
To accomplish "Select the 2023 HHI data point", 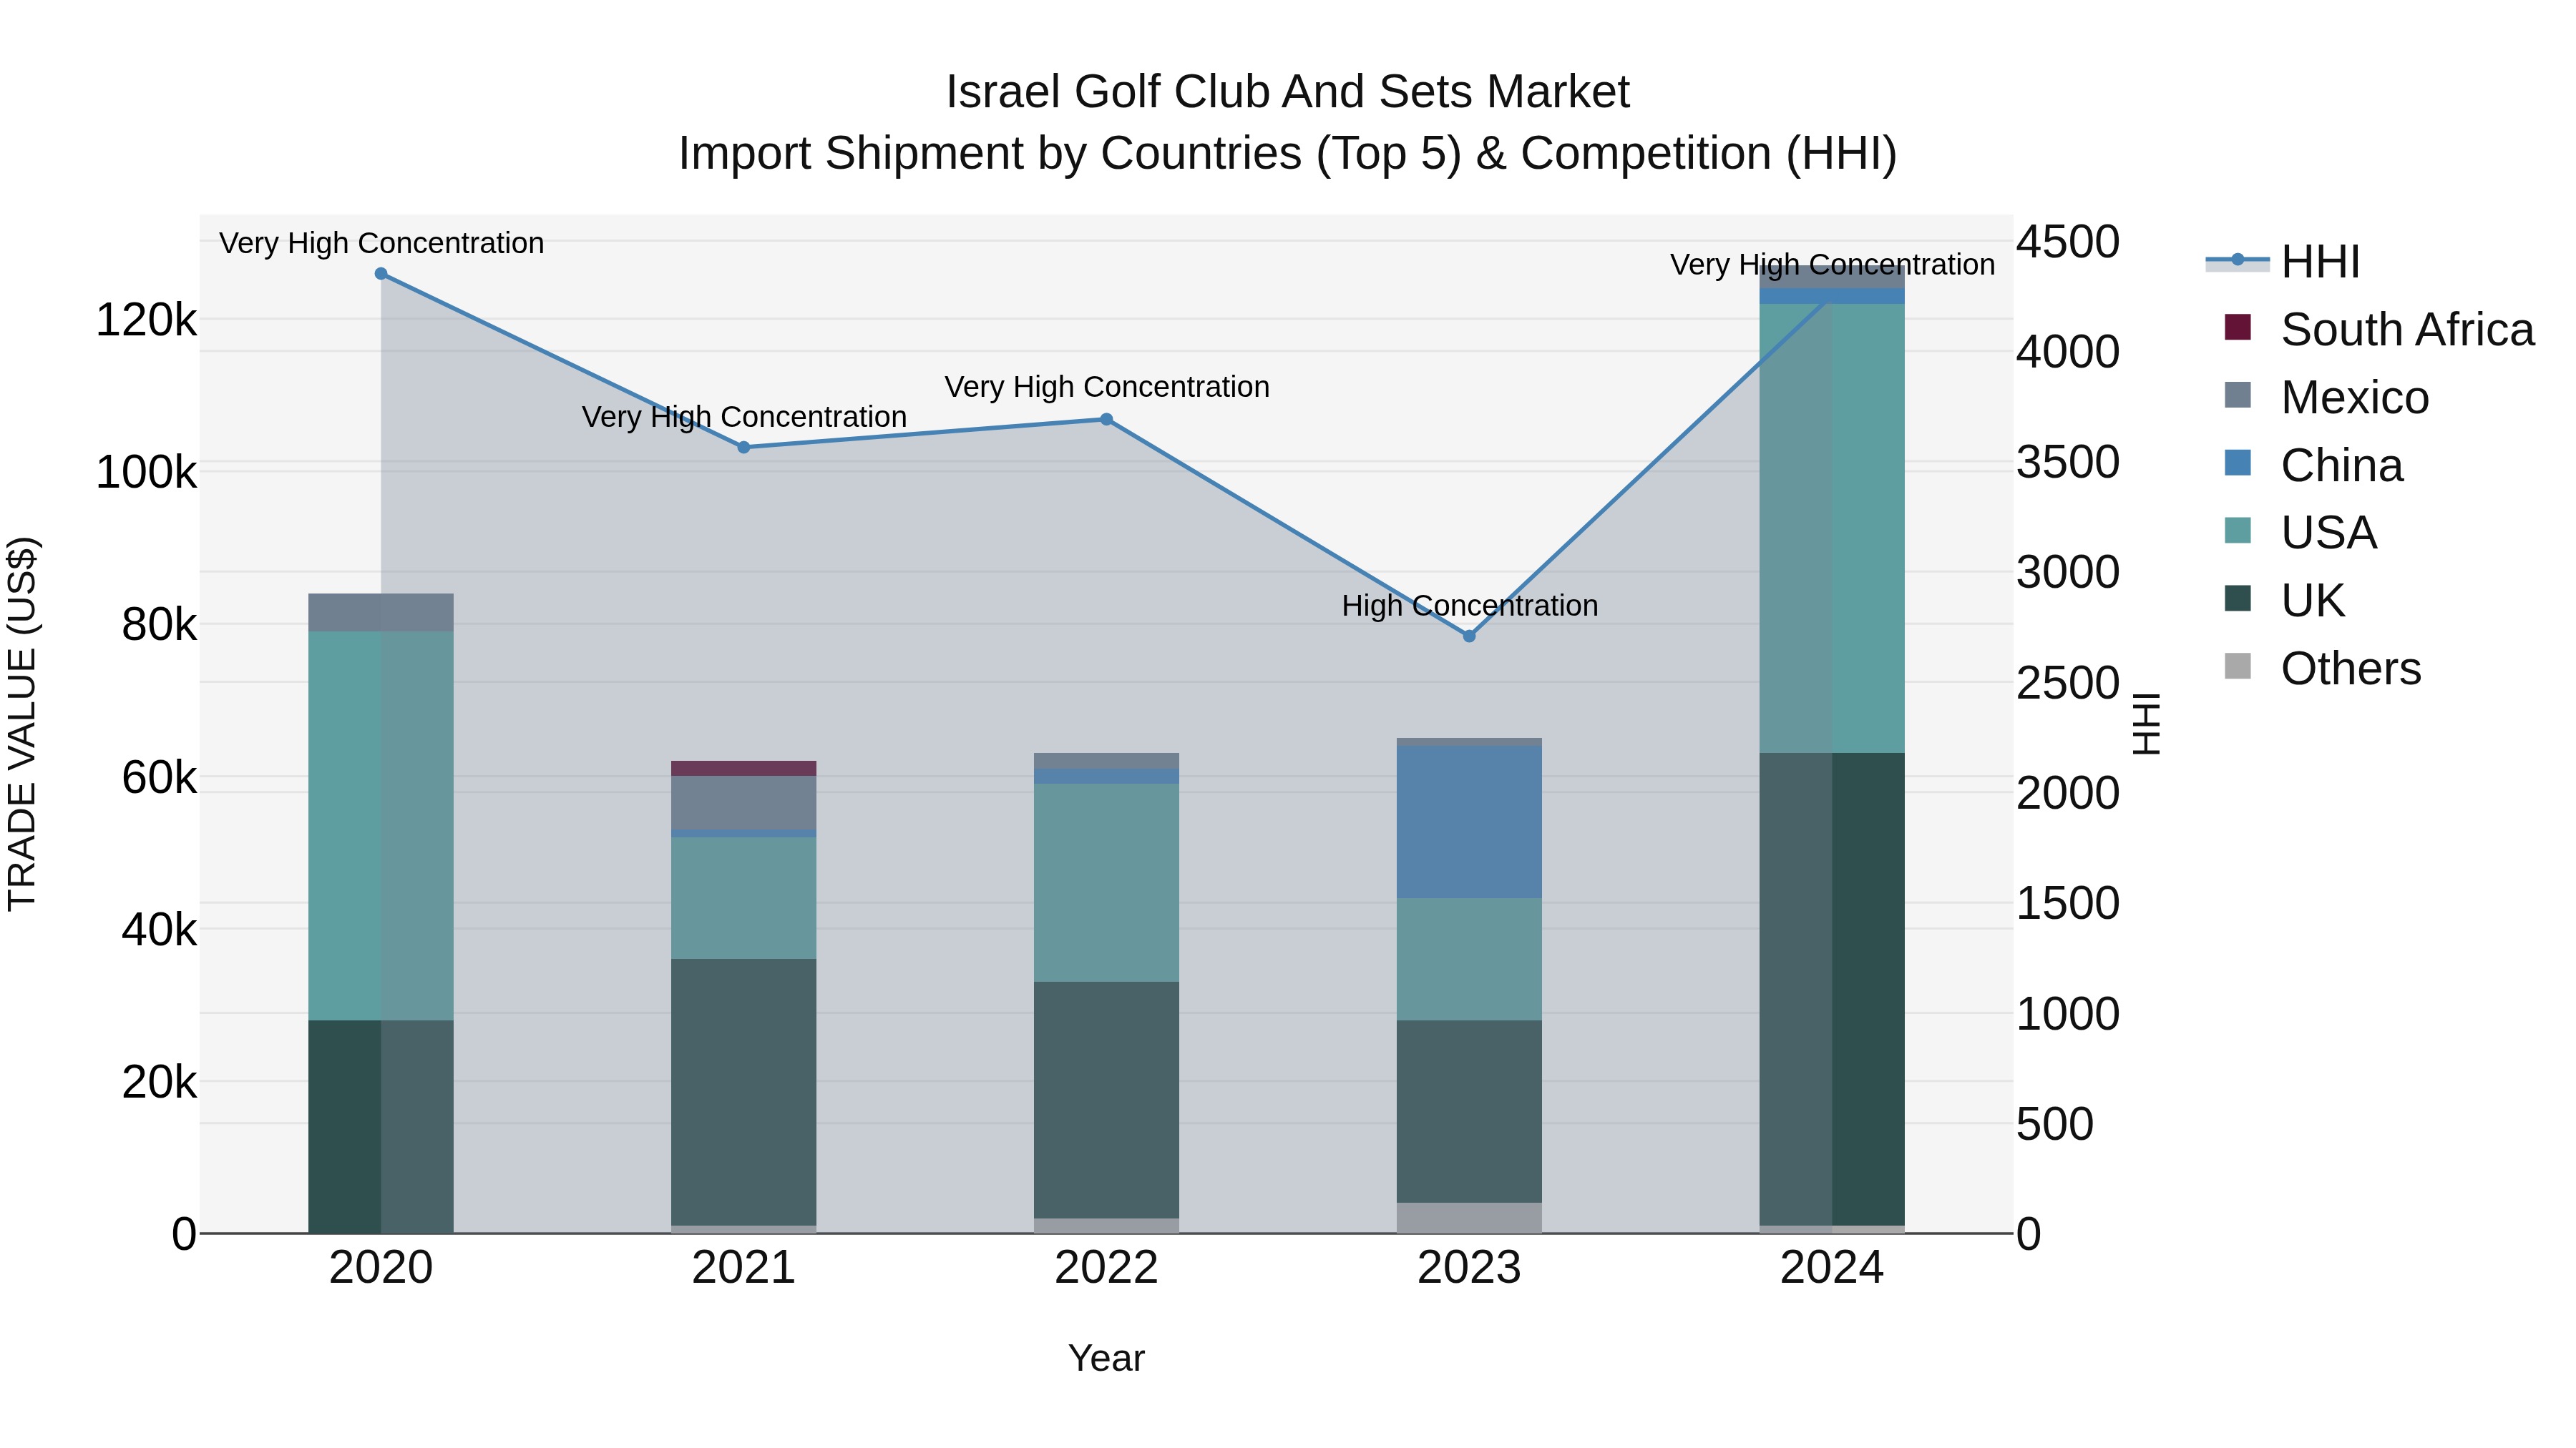I will 1469,636.
